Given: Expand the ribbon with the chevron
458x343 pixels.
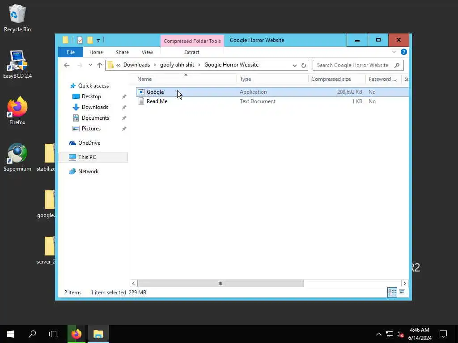Looking at the screenshot, I should click(394, 52).
